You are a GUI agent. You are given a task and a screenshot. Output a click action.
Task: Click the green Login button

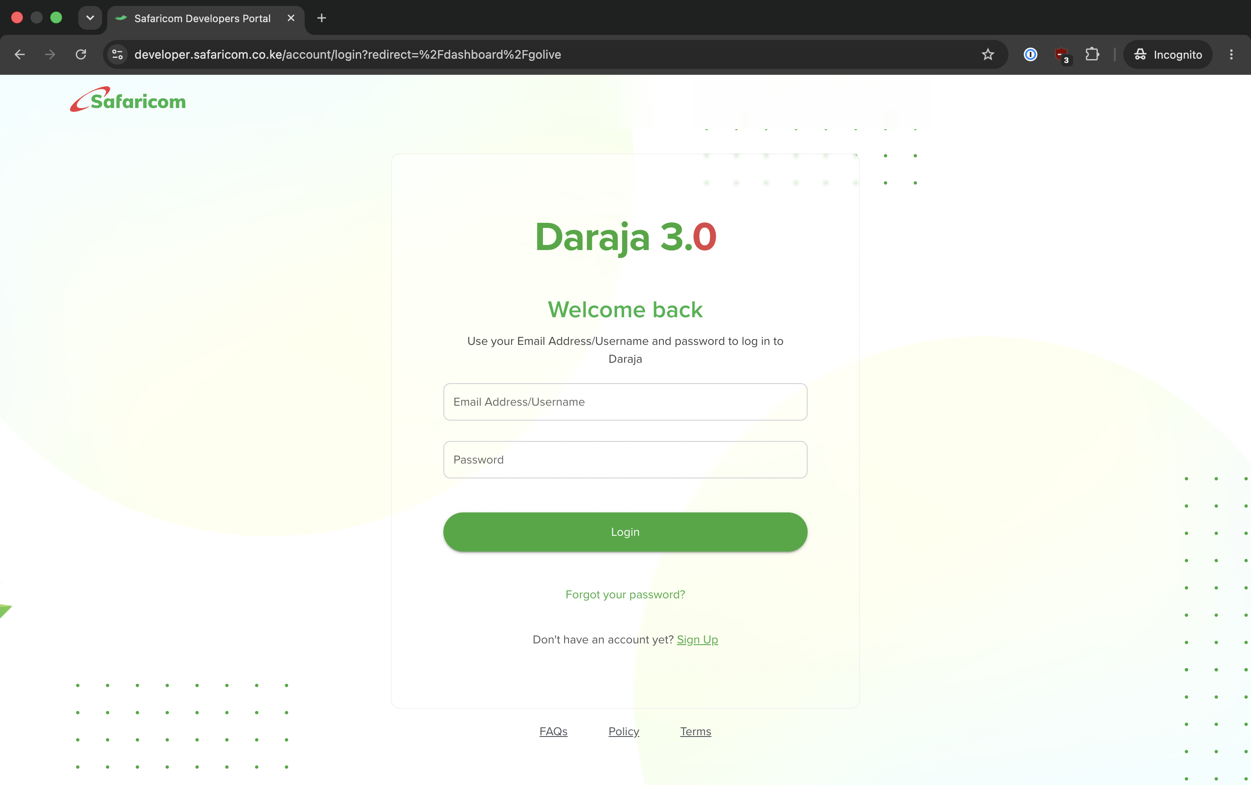[625, 532]
